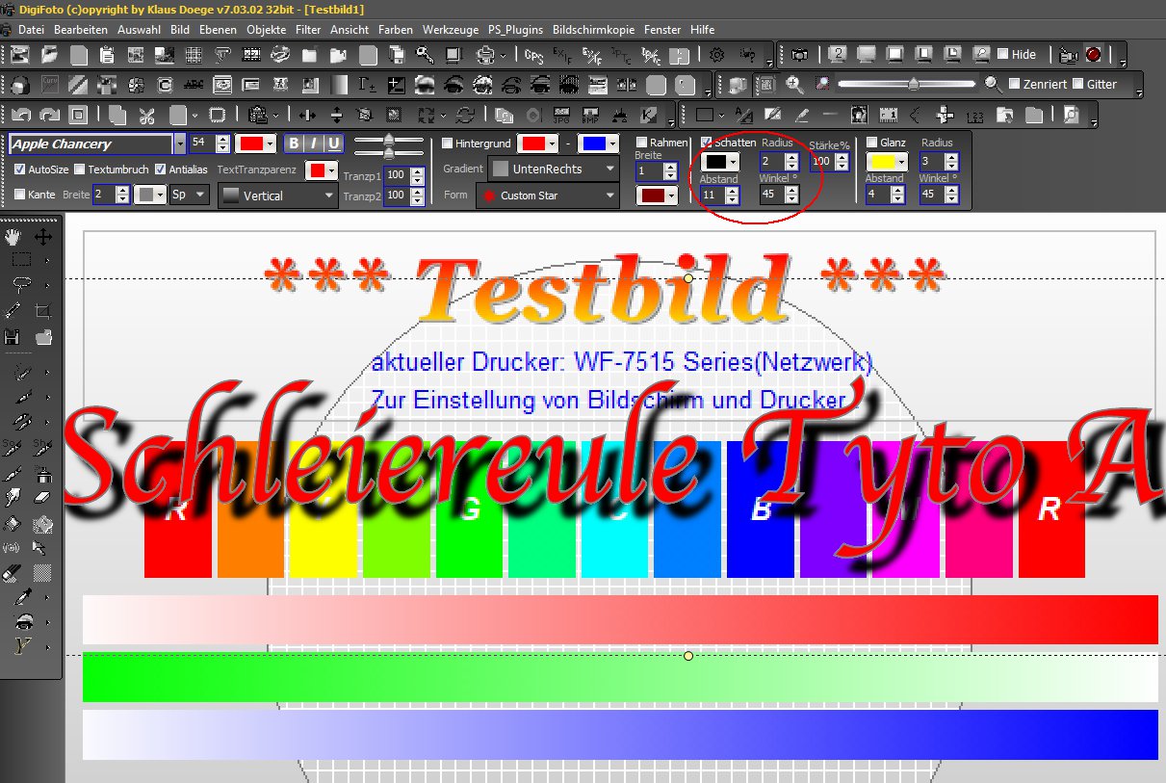The height and width of the screenshot is (783, 1166).
Task: Click the Redo arrow icon
Action: pyautogui.click(x=48, y=114)
